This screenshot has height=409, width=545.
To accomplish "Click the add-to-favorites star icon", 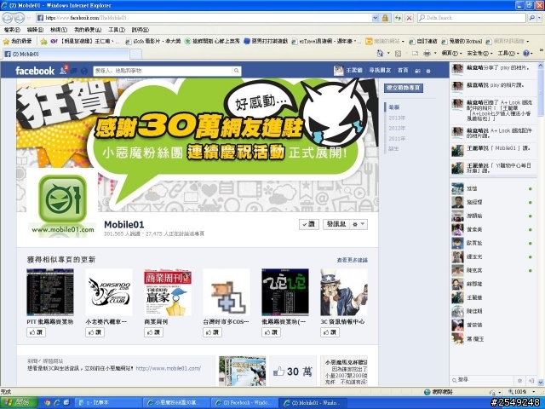I will [x=43, y=42].
